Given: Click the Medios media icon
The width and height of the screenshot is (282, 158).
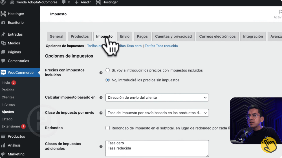Looking at the screenshot, I should pos(3,43).
